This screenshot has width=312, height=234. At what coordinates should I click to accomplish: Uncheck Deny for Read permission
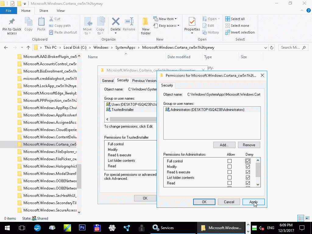248,183
